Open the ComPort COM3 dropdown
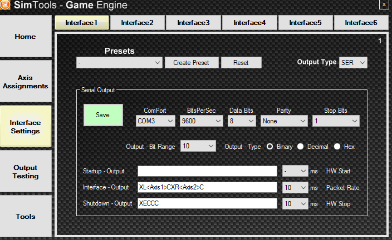 click(155, 121)
